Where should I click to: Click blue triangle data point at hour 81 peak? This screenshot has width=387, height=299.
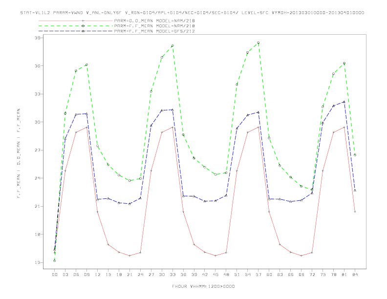tap(344, 102)
